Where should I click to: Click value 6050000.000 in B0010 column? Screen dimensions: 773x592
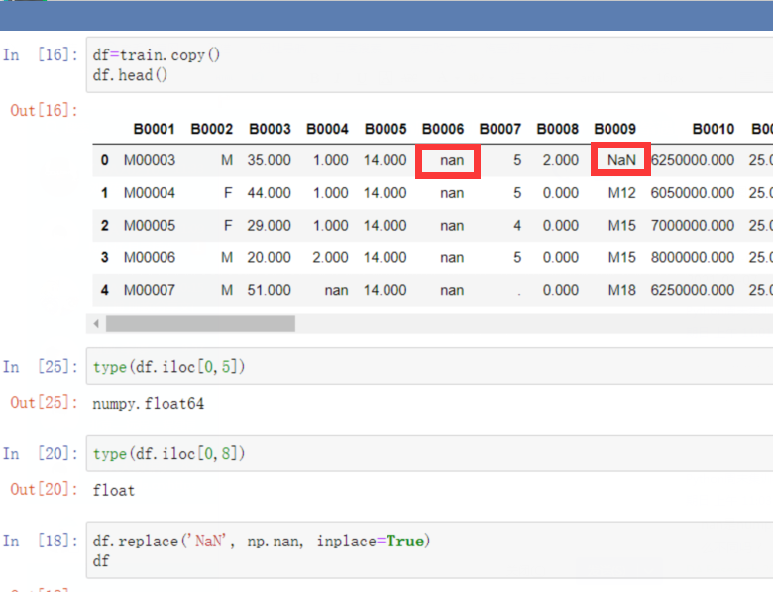(693, 193)
